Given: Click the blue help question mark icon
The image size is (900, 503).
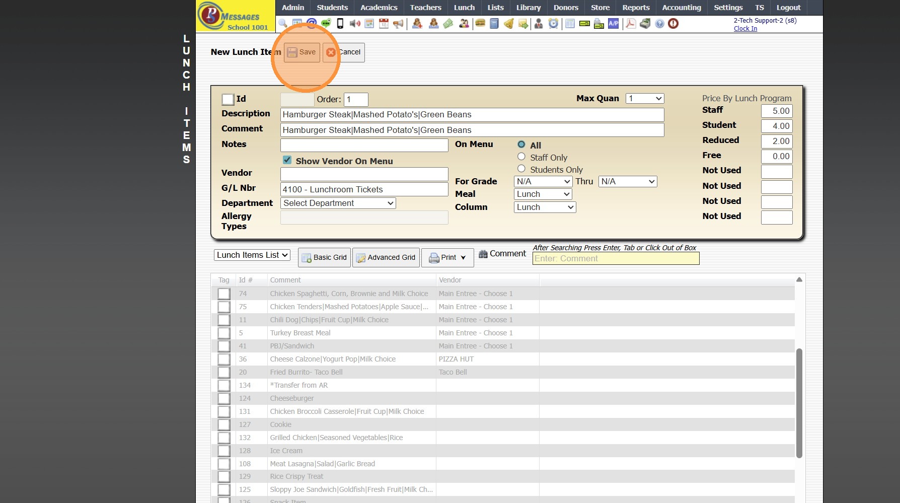Looking at the screenshot, I should (659, 24).
